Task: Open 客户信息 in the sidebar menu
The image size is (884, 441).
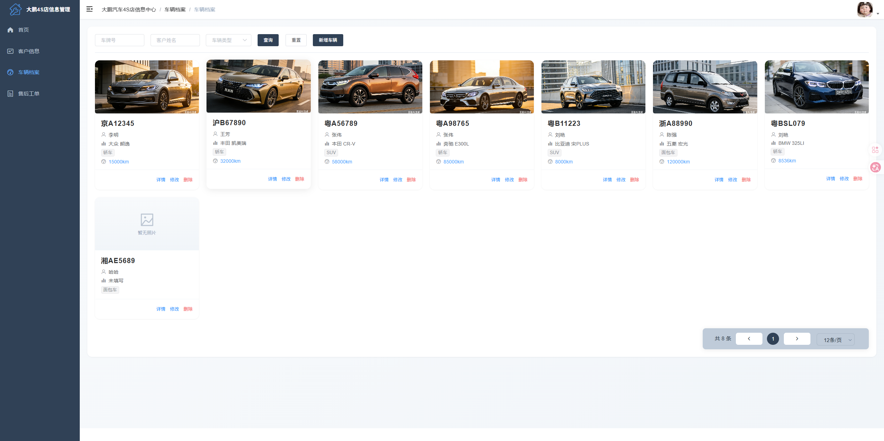Action: coord(40,51)
